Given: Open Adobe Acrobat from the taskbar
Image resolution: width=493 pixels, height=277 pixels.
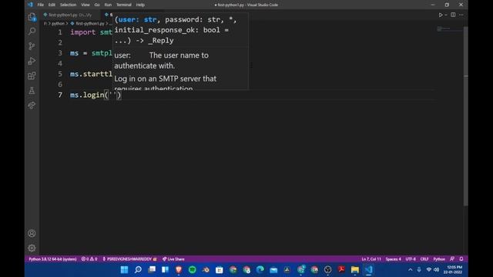Looking at the screenshot, I should (x=341, y=269).
